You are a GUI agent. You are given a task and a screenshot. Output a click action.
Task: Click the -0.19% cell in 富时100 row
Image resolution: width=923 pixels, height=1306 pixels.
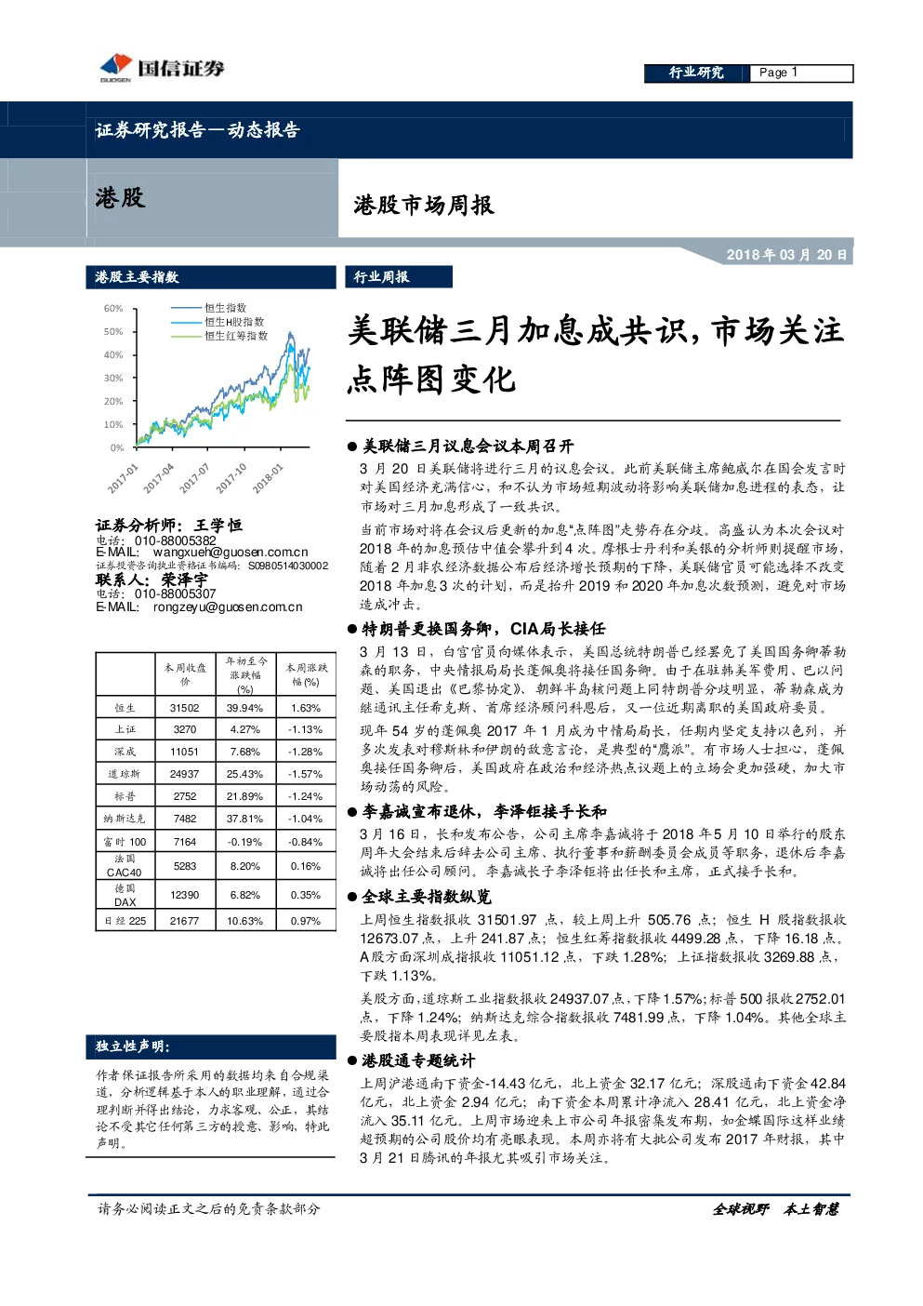click(245, 842)
